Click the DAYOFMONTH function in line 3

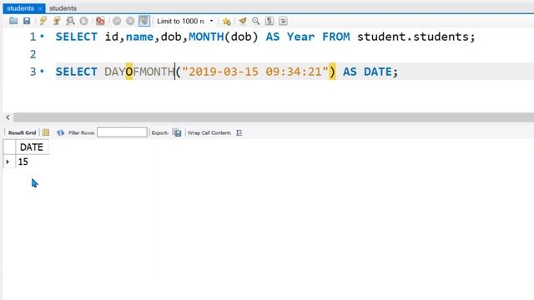coord(139,72)
